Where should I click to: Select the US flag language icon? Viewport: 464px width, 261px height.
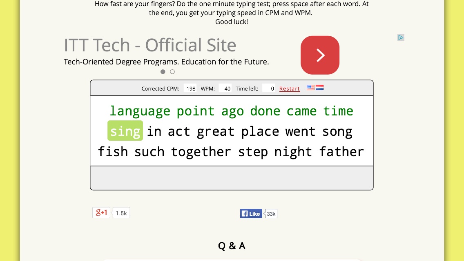click(310, 88)
